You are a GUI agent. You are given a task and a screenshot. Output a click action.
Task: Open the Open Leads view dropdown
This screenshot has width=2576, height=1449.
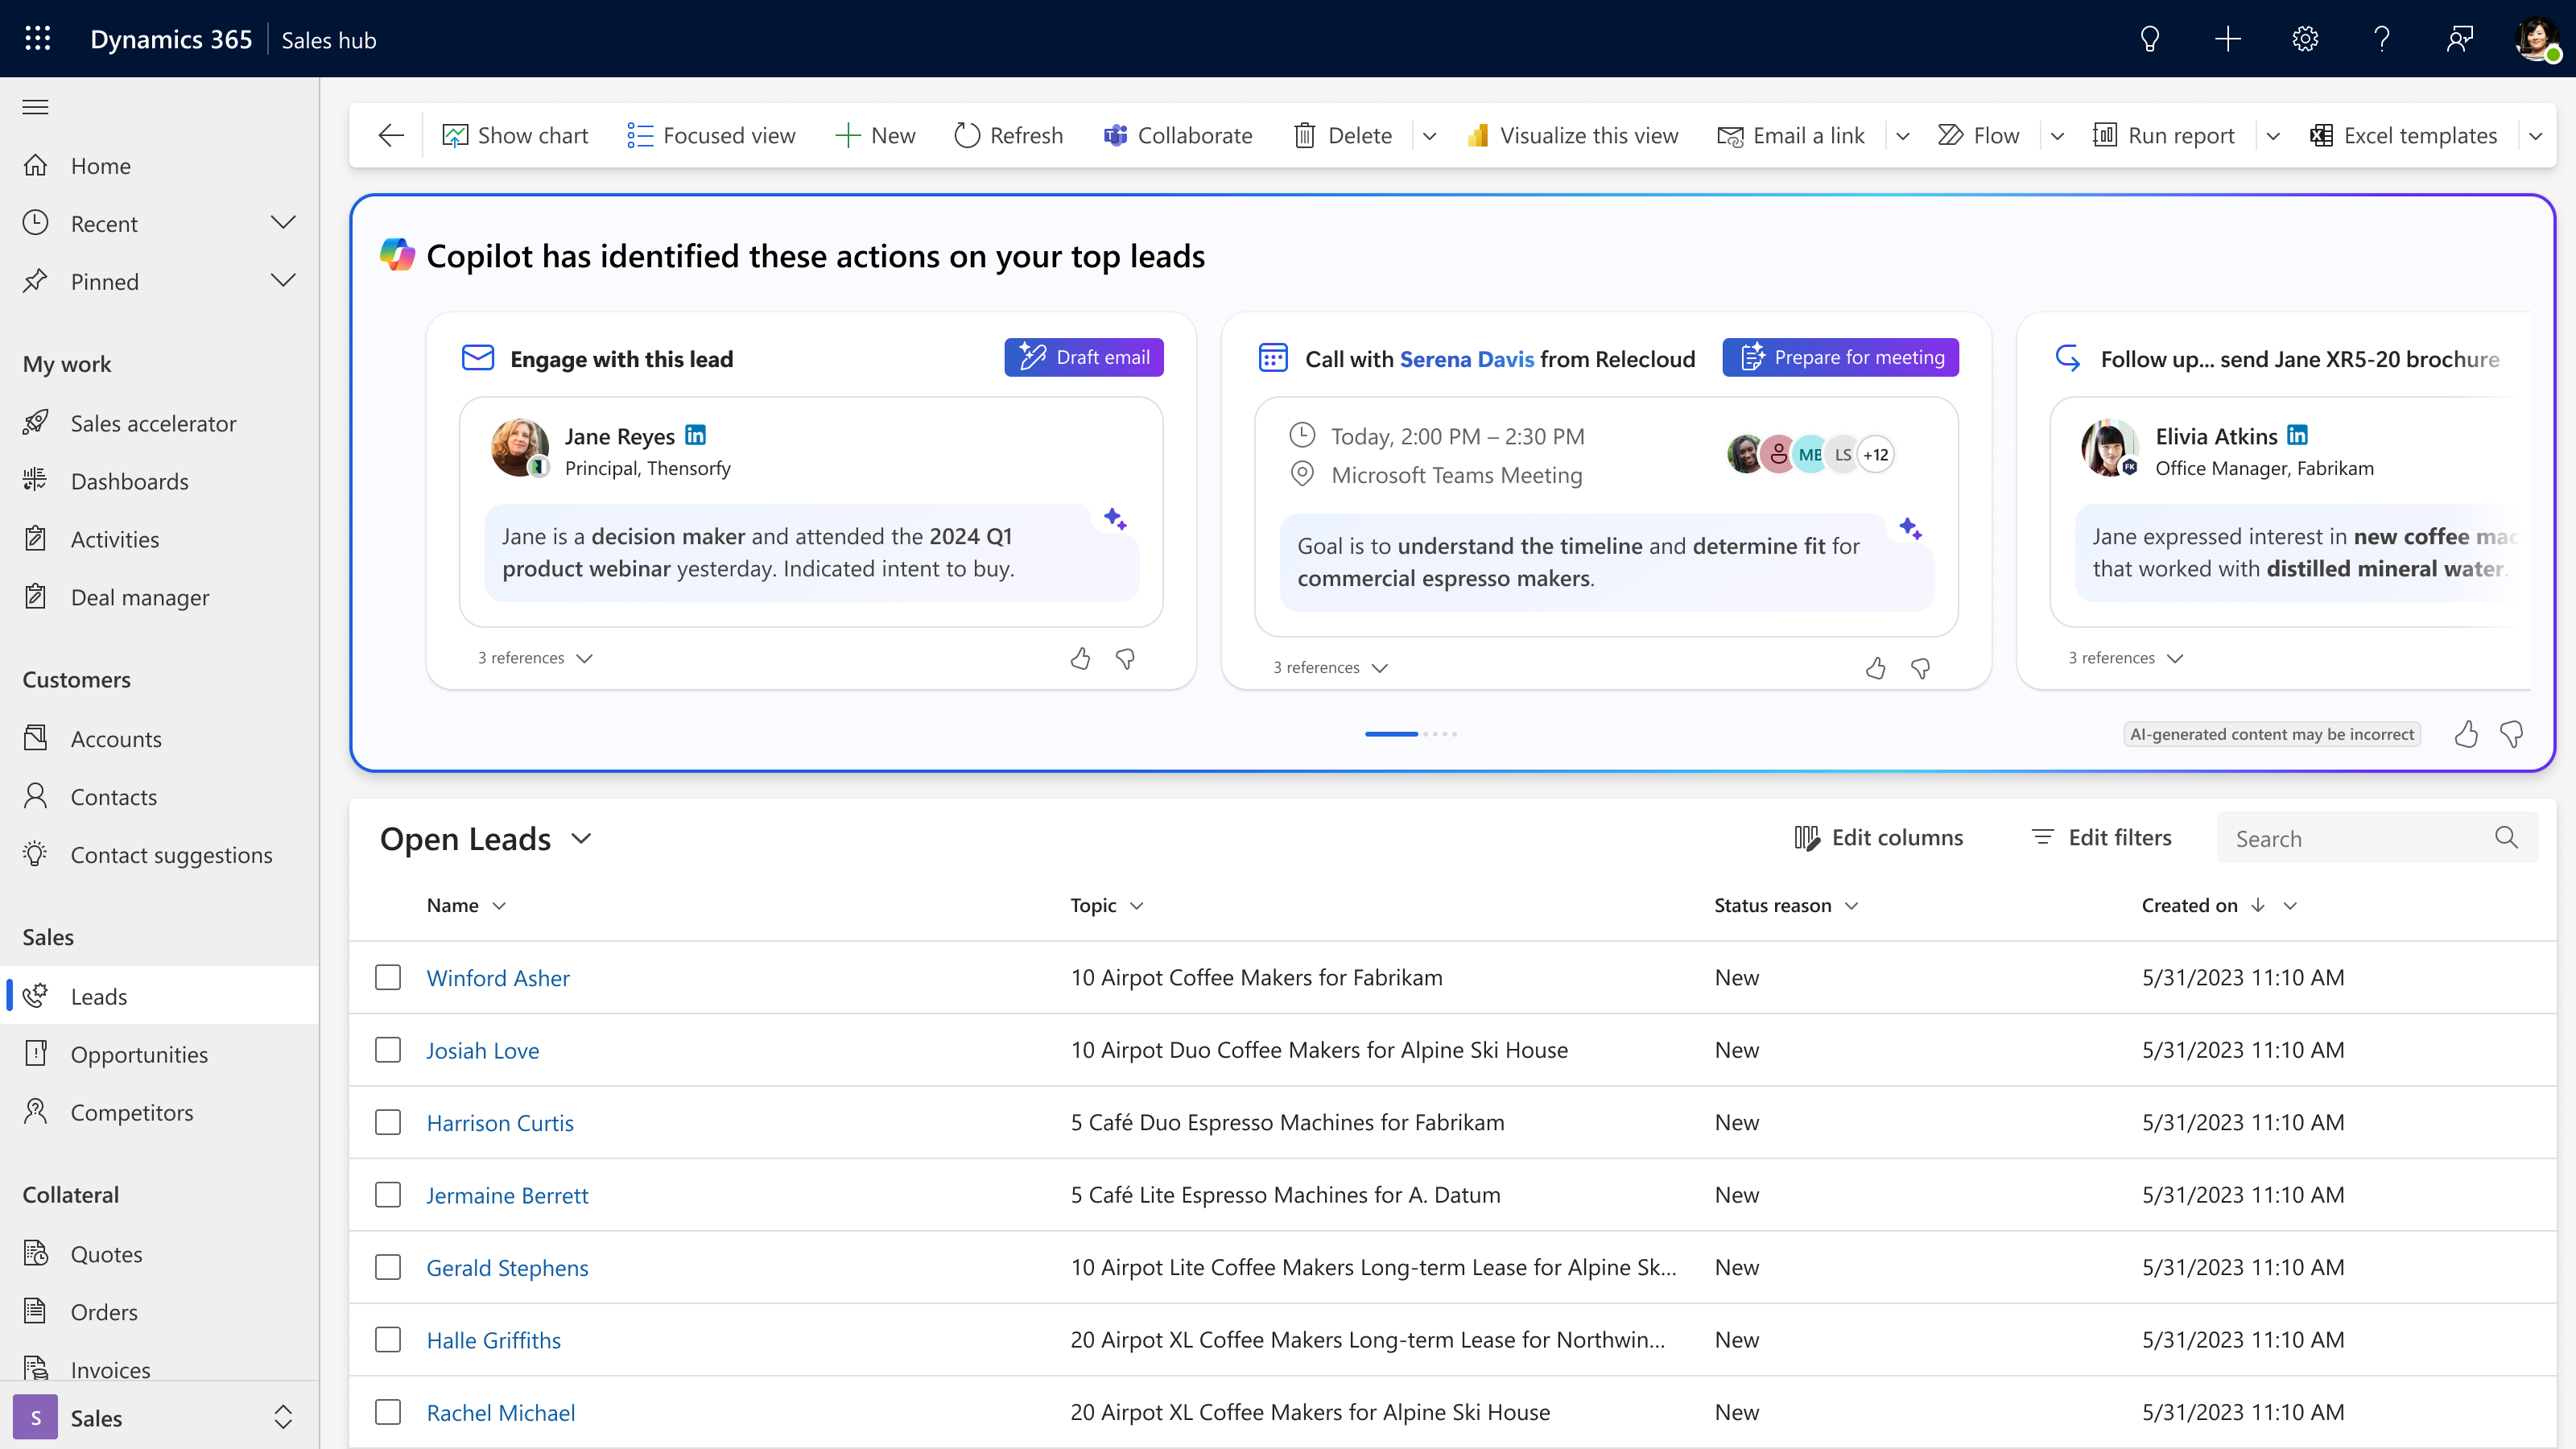[582, 838]
